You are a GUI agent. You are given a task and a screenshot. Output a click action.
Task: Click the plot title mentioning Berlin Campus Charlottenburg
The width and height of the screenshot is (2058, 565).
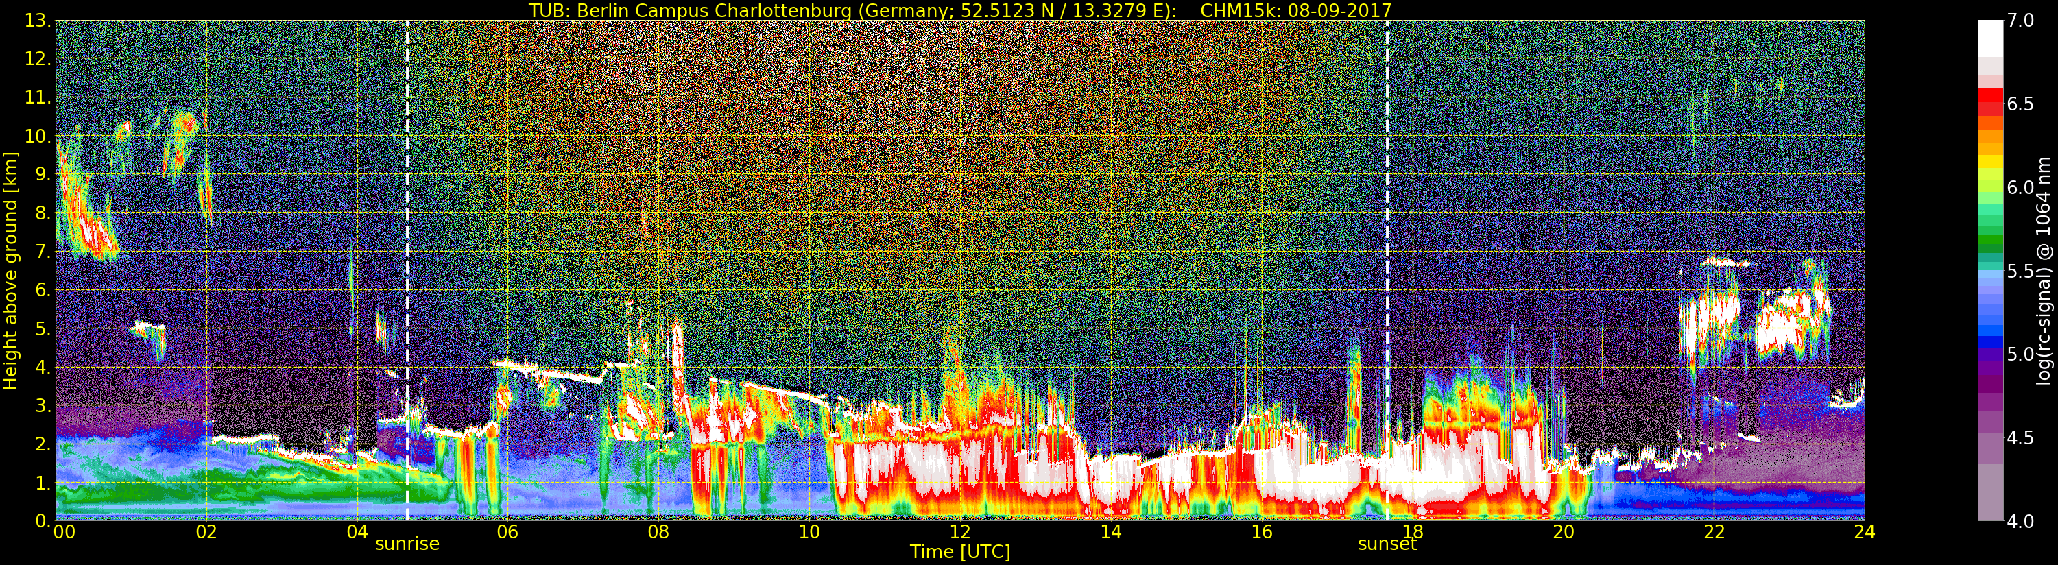tap(959, 10)
